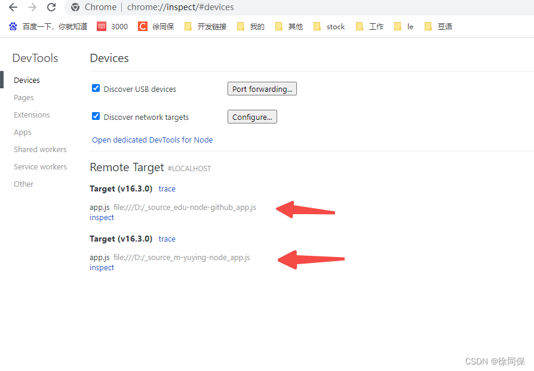Click the 百度一下,你就知道 bookmark label
534x371 pixels.
[x=55, y=26]
